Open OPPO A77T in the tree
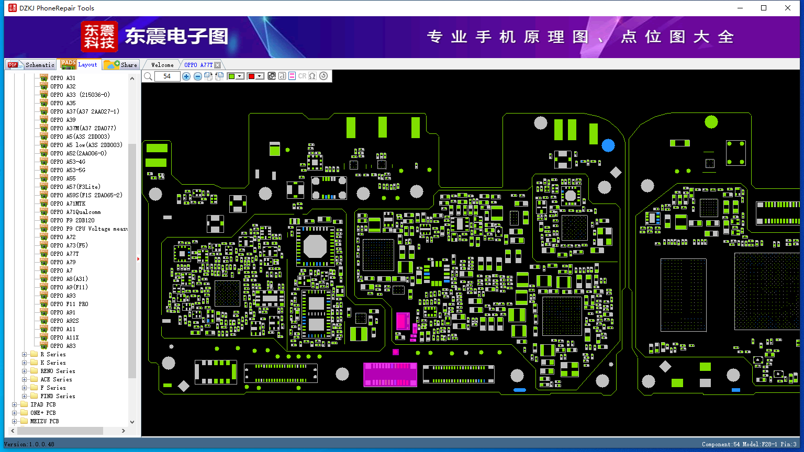Image resolution: width=804 pixels, height=452 pixels. 64,254
